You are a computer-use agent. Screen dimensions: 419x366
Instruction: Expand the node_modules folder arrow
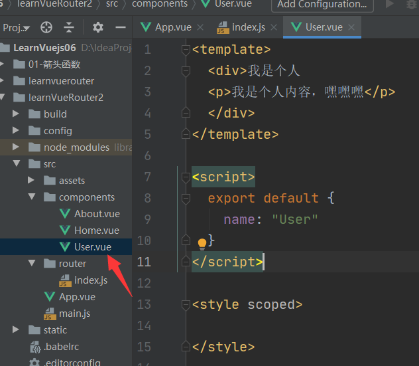tap(16, 147)
